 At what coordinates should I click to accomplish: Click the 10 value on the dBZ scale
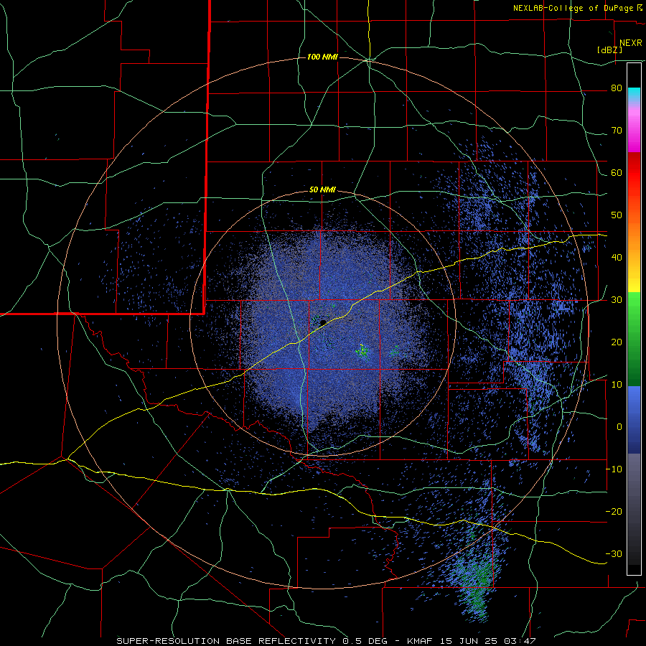coord(617,385)
